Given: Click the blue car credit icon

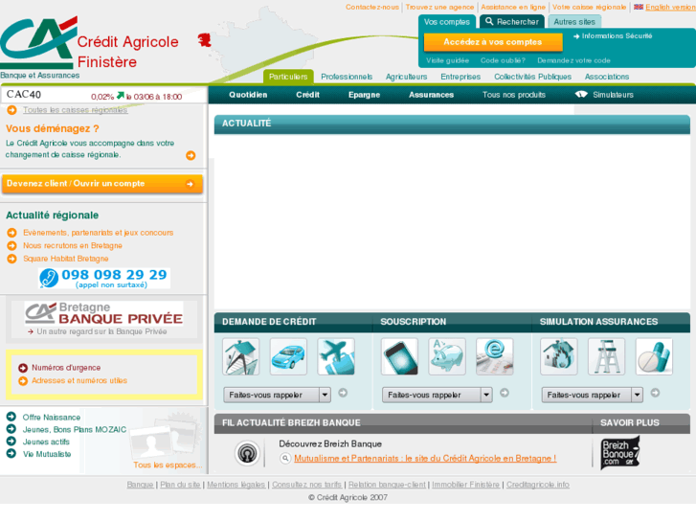Looking at the screenshot, I should coord(288,356).
